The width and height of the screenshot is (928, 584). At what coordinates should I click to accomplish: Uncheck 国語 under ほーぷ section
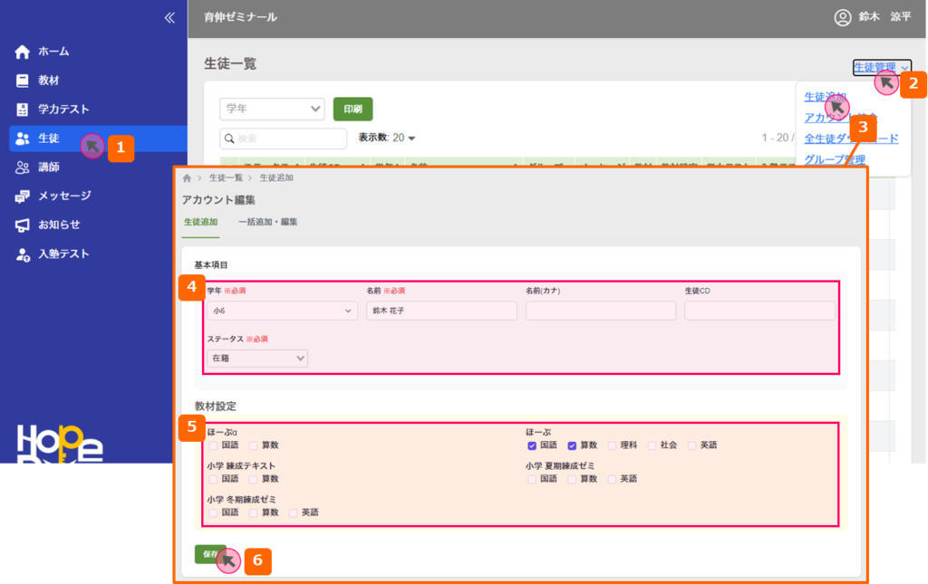pos(532,445)
